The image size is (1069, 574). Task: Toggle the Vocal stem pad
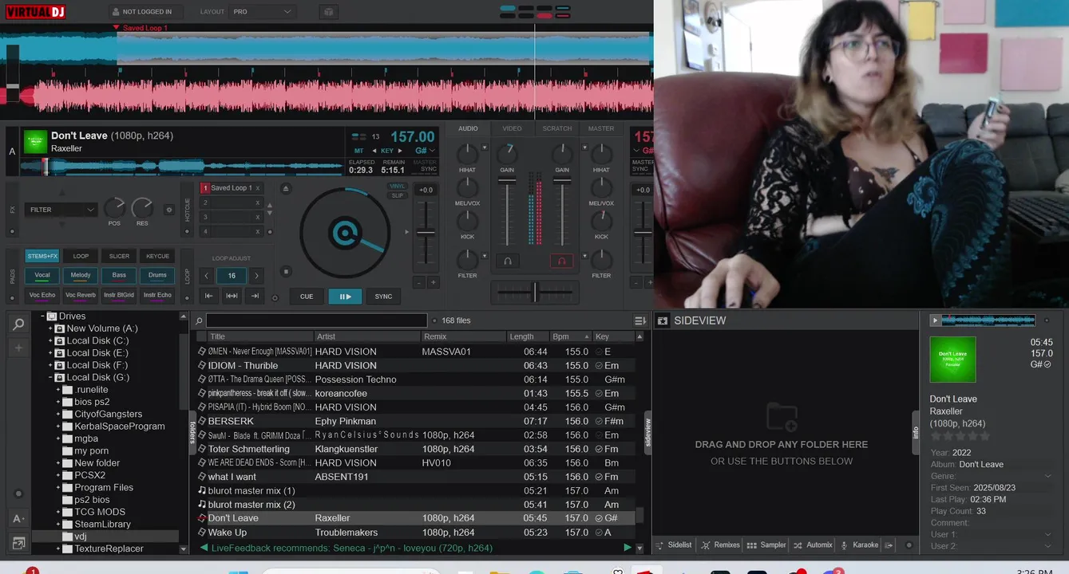click(x=42, y=276)
